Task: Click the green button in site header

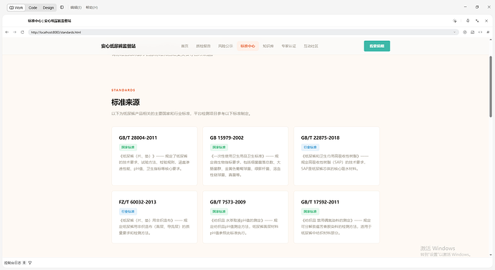Action: [x=377, y=46]
